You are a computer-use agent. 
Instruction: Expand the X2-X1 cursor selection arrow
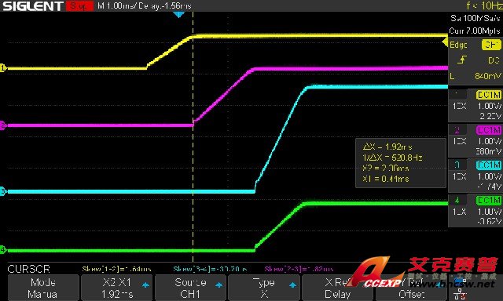(145, 285)
